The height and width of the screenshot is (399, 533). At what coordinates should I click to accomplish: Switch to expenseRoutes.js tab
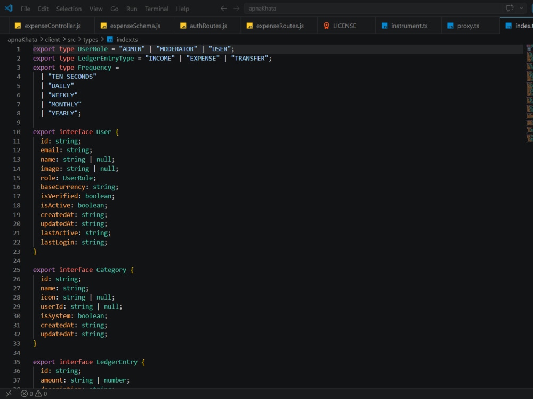279,26
